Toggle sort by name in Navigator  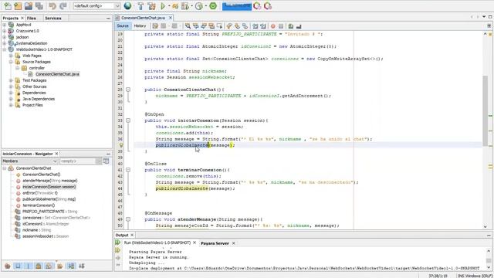click(71, 266)
